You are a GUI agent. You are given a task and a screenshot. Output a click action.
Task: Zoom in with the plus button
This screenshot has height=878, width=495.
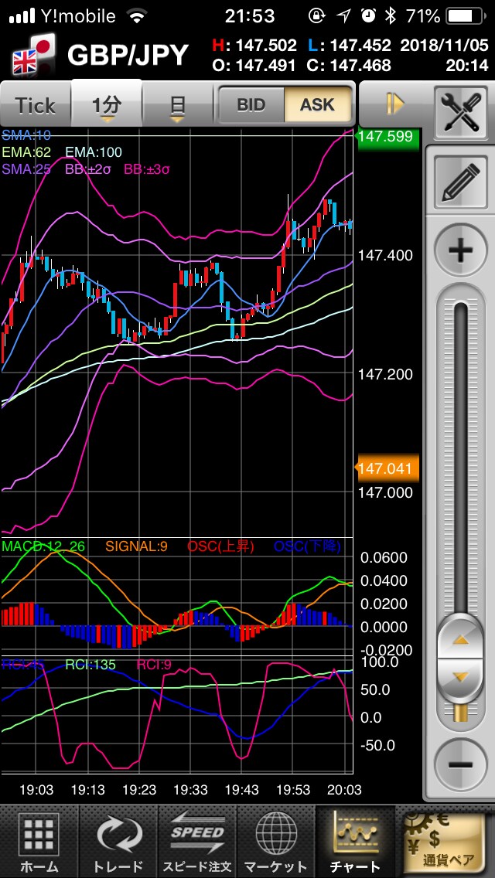(461, 250)
